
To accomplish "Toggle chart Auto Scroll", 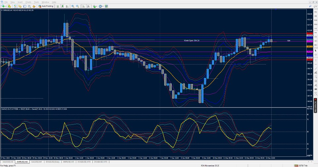I will (83, 6).
